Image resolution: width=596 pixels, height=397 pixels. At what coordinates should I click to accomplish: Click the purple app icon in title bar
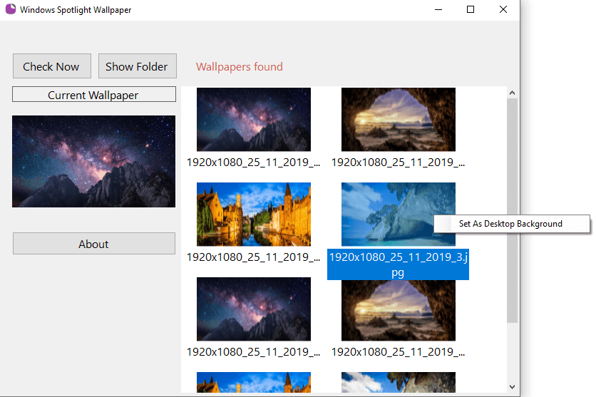[x=11, y=9]
